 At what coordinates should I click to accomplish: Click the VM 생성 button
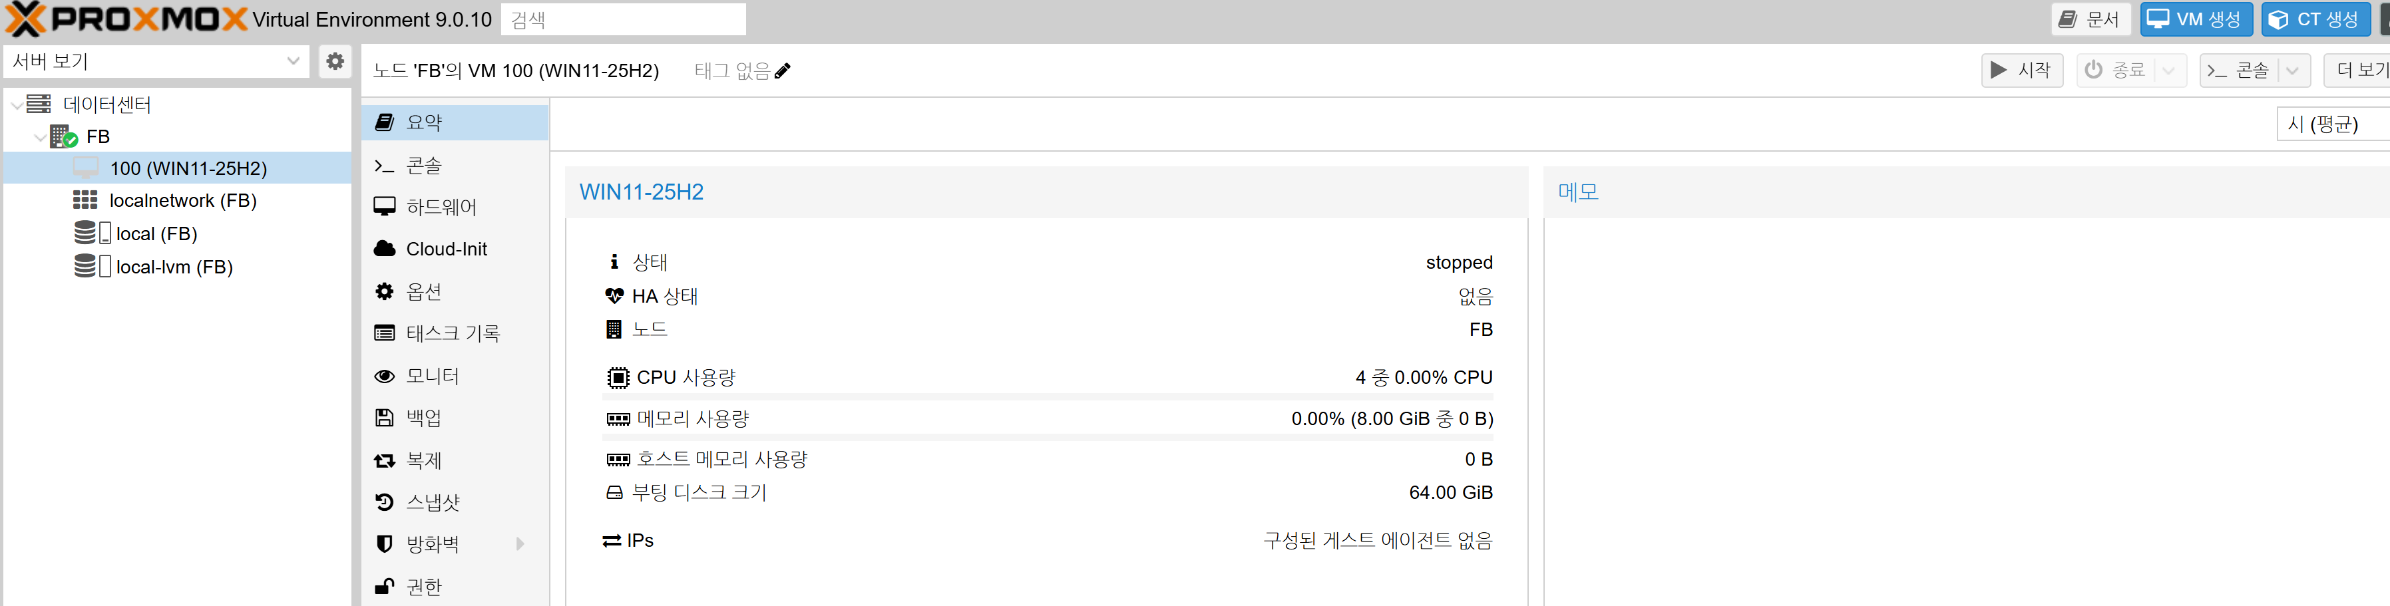2195,19
